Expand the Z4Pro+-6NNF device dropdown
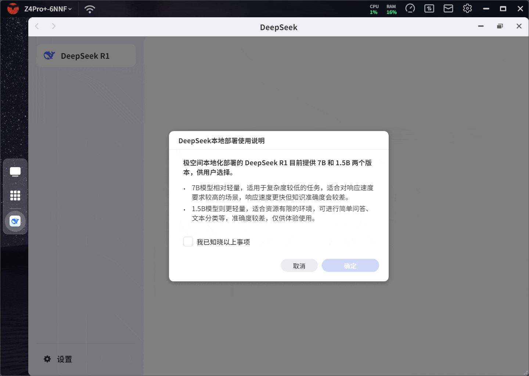529x376 pixels. (x=48, y=9)
